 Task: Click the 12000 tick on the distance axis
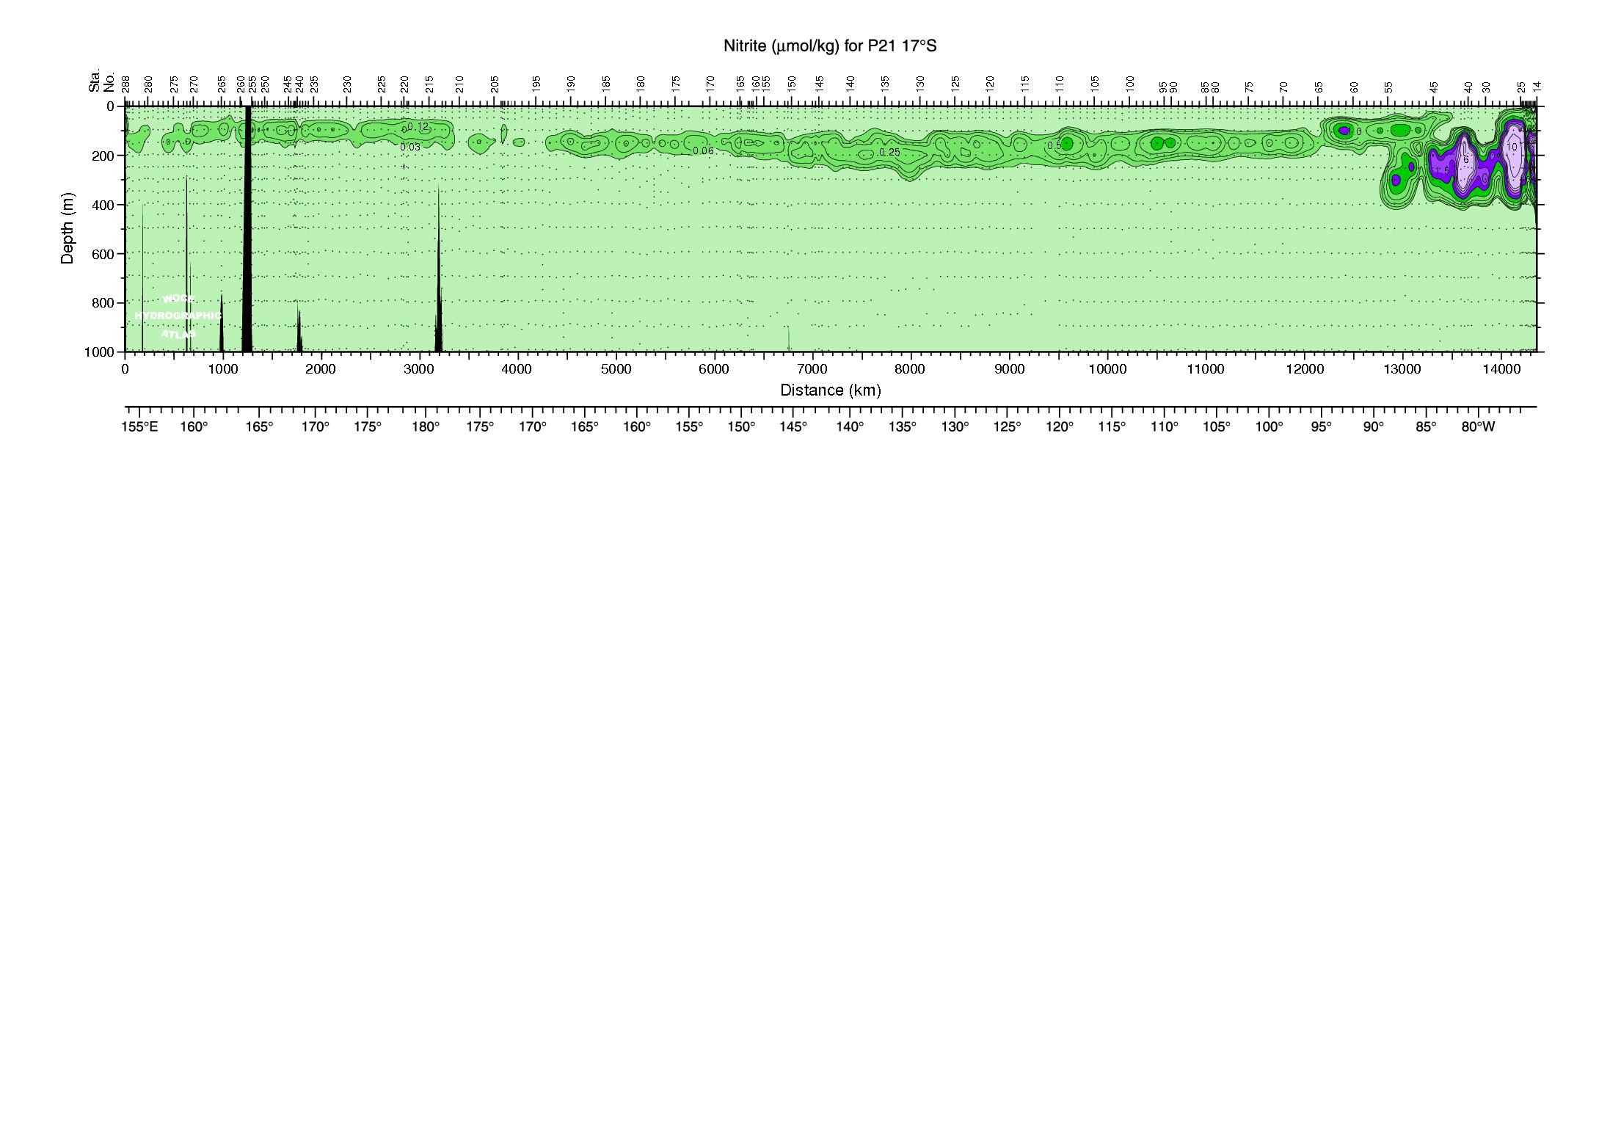pos(1304,369)
